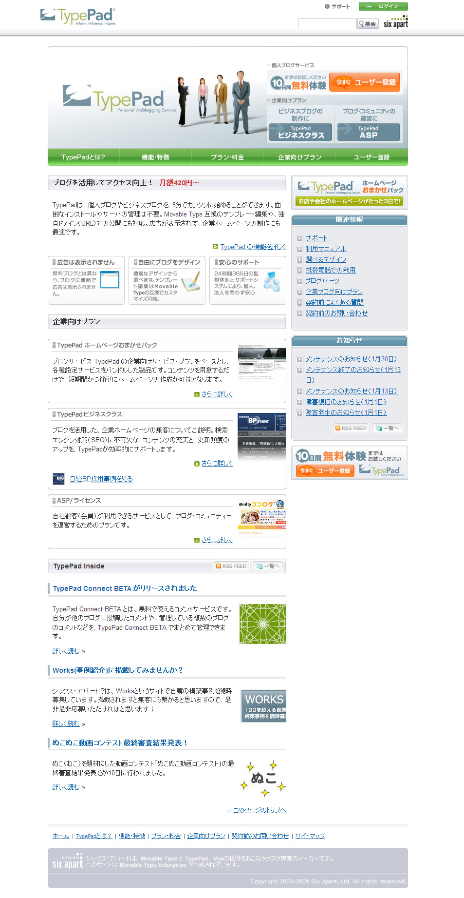Follow さらに詳しく under TypePadビジネスクラス
The height and width of the screenshot is (898, 464).
tap(217, 463)
